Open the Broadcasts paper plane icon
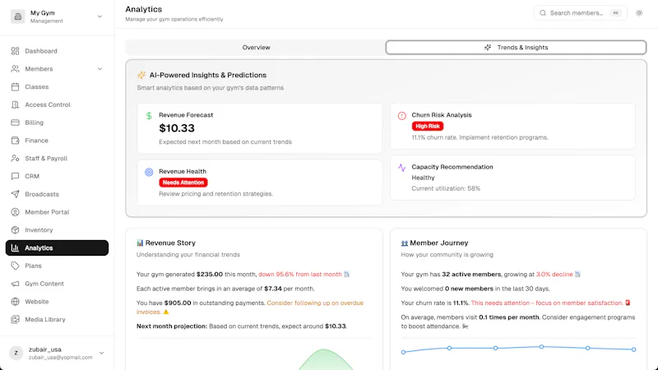Screen dimensions: 658x370 point(15,194)
